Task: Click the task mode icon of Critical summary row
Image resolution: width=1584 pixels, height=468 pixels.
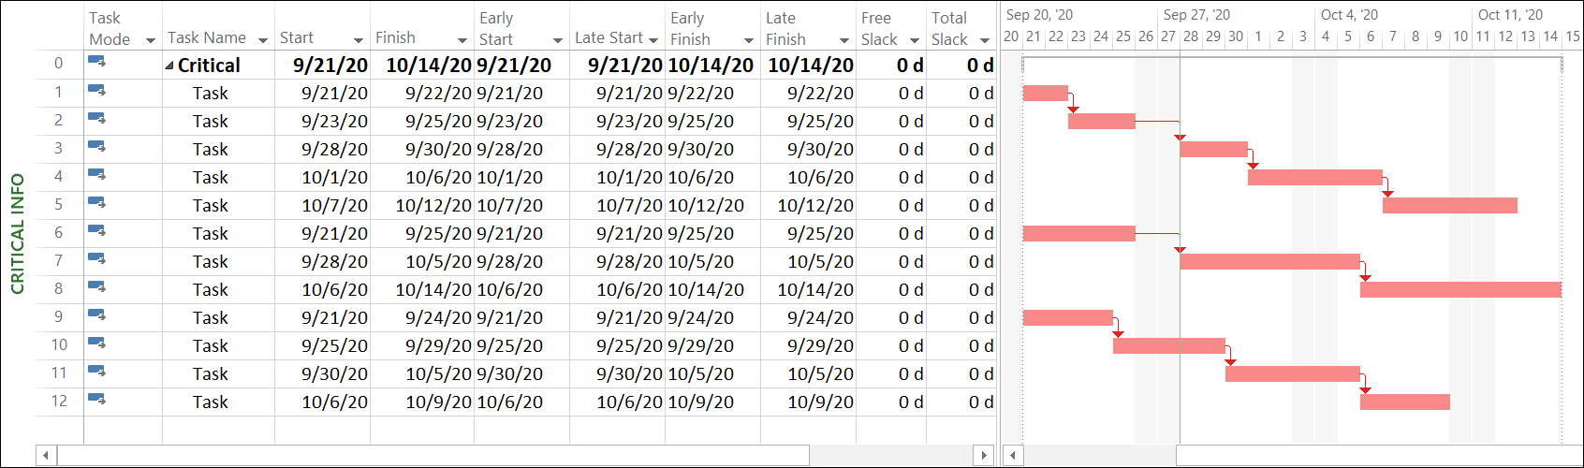Action: click(96, 63)
